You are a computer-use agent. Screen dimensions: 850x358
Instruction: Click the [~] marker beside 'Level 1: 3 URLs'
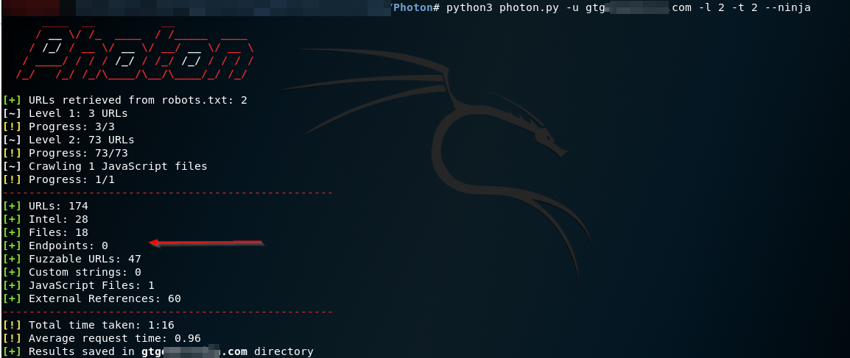(x=13, y=113)
